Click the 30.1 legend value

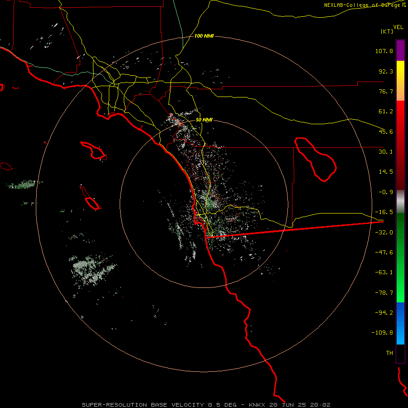click(x=386, y=152)
